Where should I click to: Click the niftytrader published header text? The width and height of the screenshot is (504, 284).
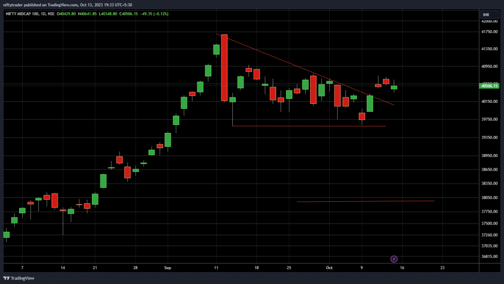pyautogui.click(x=67, y=5)
